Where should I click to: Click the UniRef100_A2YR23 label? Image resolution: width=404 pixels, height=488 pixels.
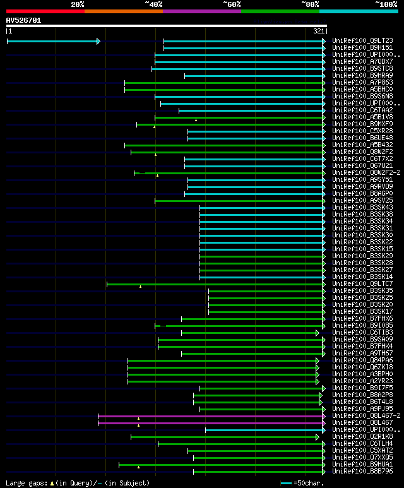coord(362,381)
